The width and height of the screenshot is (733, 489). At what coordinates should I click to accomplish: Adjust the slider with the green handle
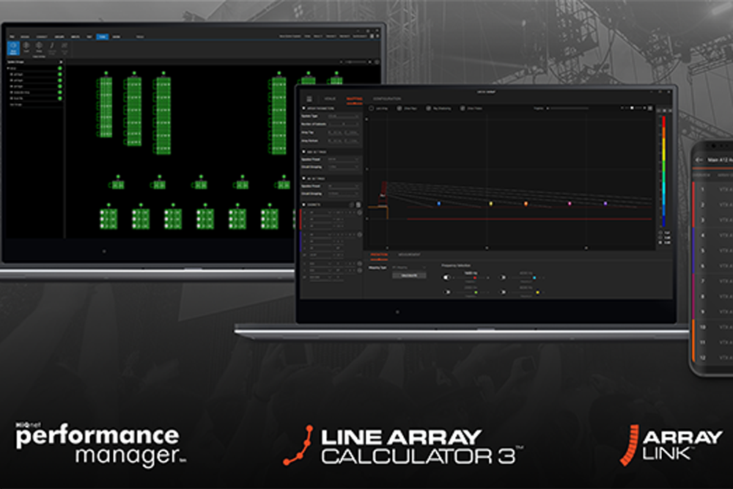[x=471, y=293]
